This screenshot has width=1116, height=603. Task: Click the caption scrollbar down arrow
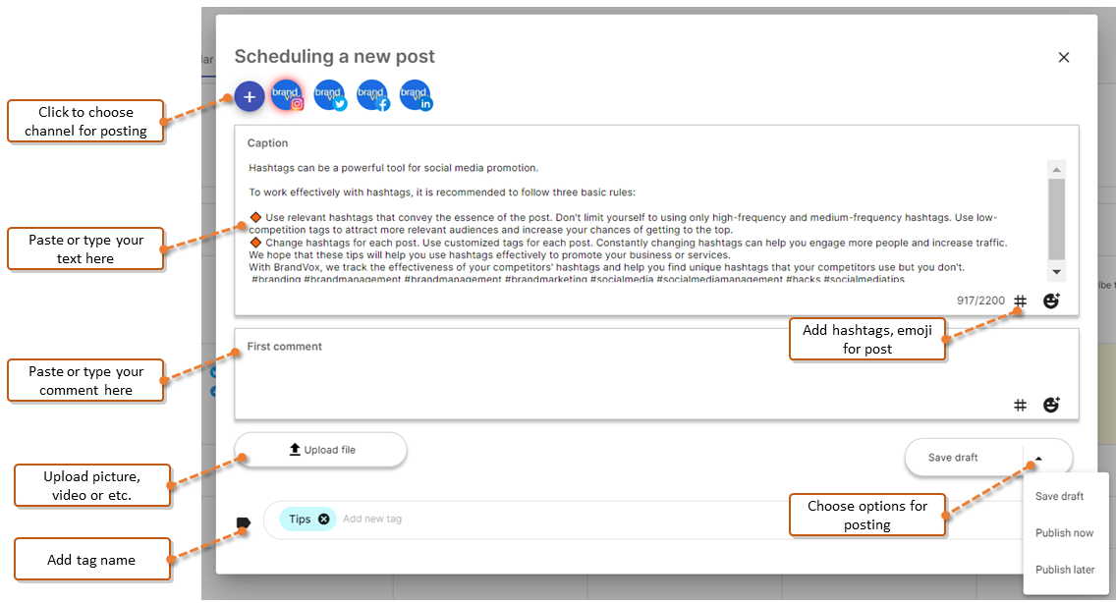[1056, 272]
